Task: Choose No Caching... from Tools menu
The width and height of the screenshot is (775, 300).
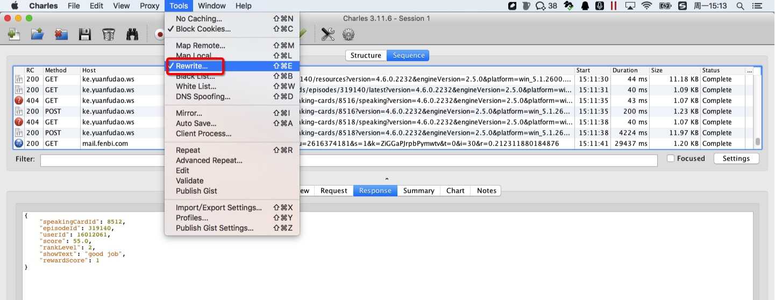Action: [x=232, y=19]
